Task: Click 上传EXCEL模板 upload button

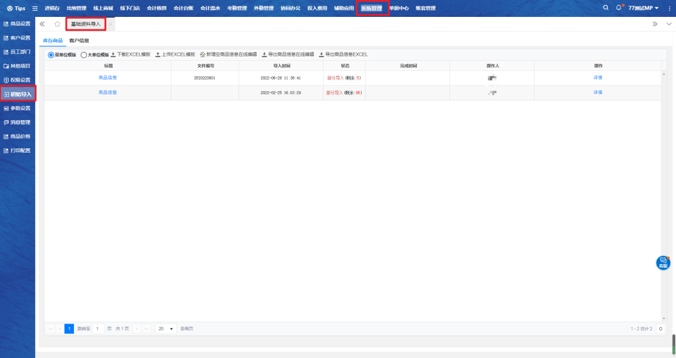Action: pyautogui.click(x=175, y=54)
